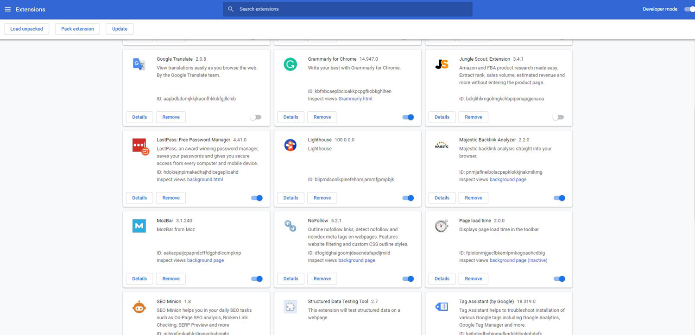695x335 pixels.
Task: Click the Structured Data Testing Tool puzzle icon
Action: click(x=291, y=307)
